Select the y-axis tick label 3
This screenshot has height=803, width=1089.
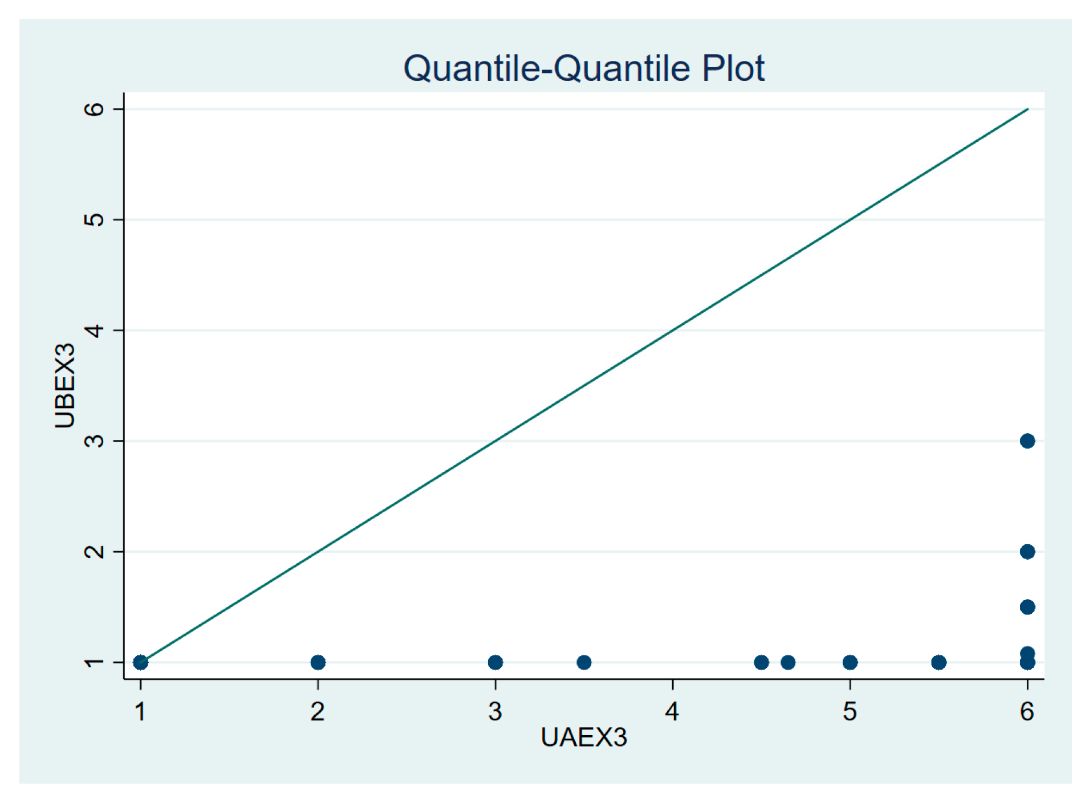tap(94, 441)
